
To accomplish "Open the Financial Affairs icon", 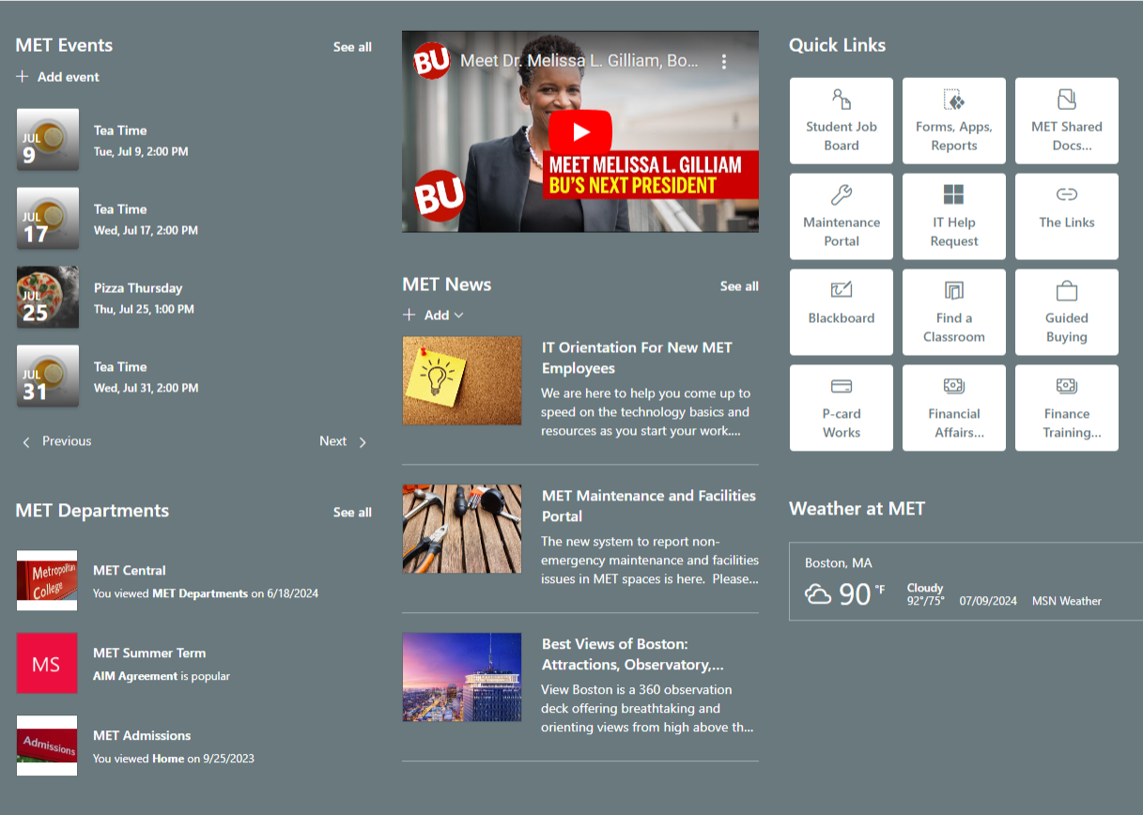I will 954,386.
